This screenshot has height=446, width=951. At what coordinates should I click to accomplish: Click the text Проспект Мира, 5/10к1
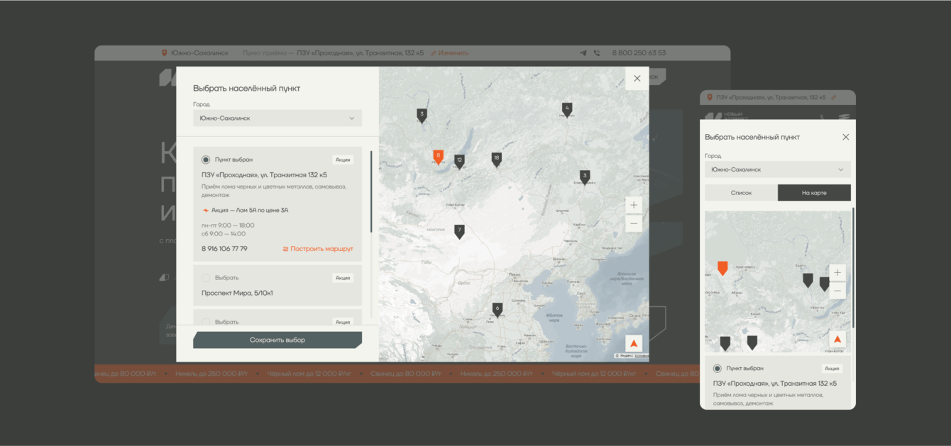click(237, 294)
